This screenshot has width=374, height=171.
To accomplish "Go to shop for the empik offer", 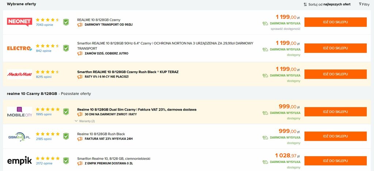I will 335,161.
